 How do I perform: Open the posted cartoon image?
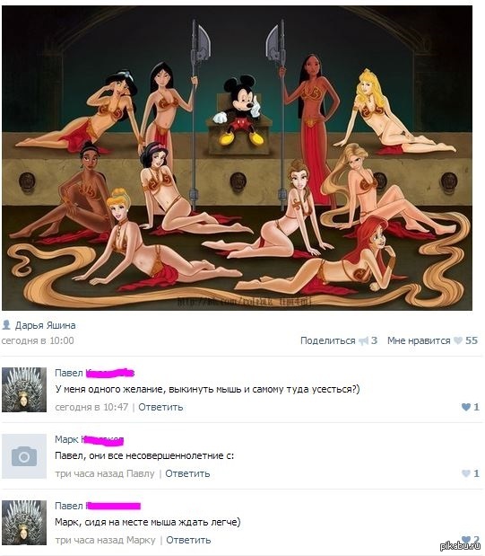tap(237, 158)
